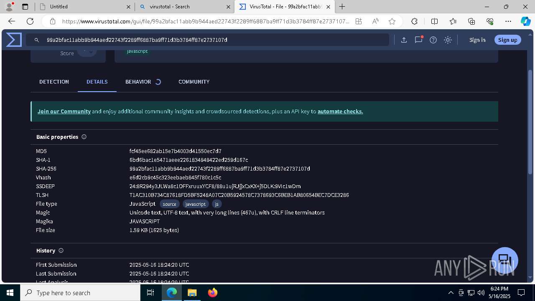Click the Basic properties info icon
Screen dimensions: 535x301
(84, 137)
